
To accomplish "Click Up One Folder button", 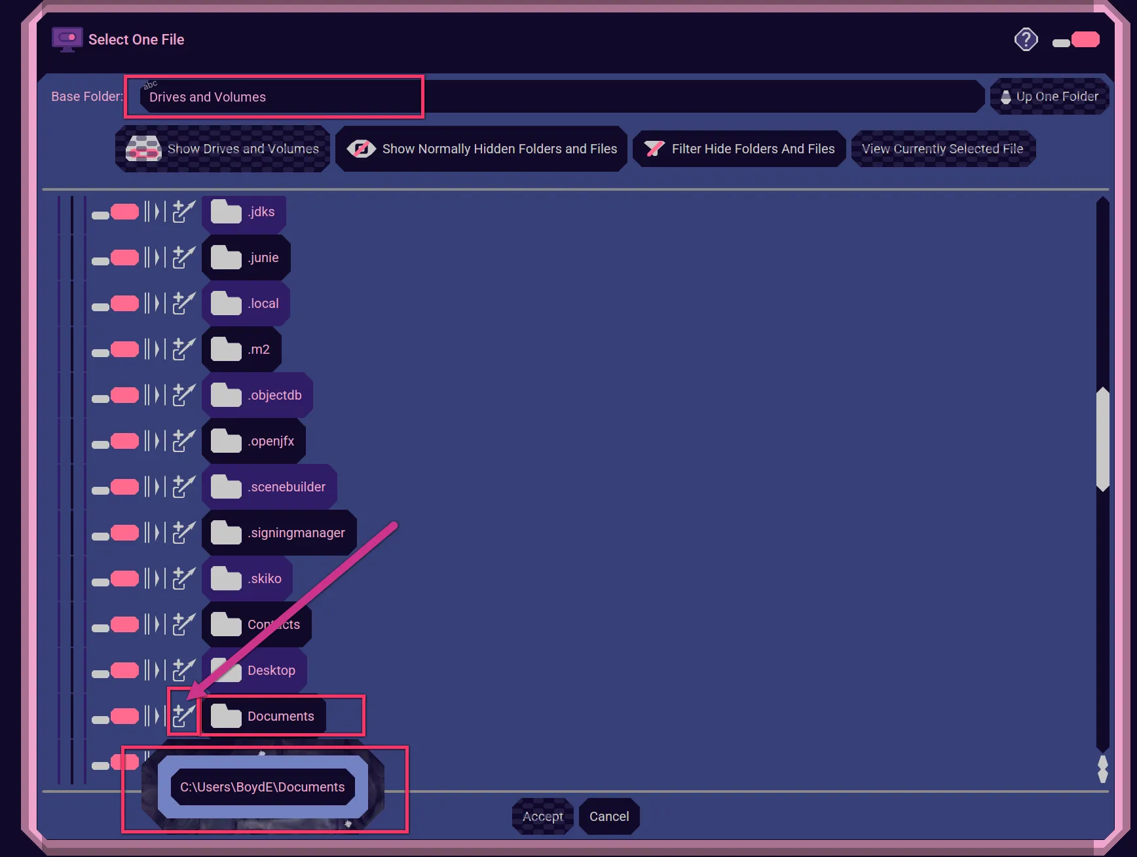I will click(x=1049, y=96).
